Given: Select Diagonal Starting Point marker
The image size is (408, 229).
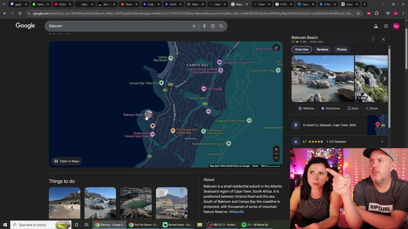Looking at the screenshot, I should pos(249,121).
